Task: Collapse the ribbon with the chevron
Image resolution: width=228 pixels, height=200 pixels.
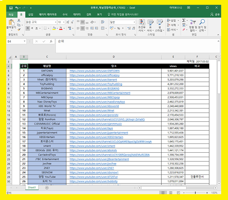Action: pos(218,35)
